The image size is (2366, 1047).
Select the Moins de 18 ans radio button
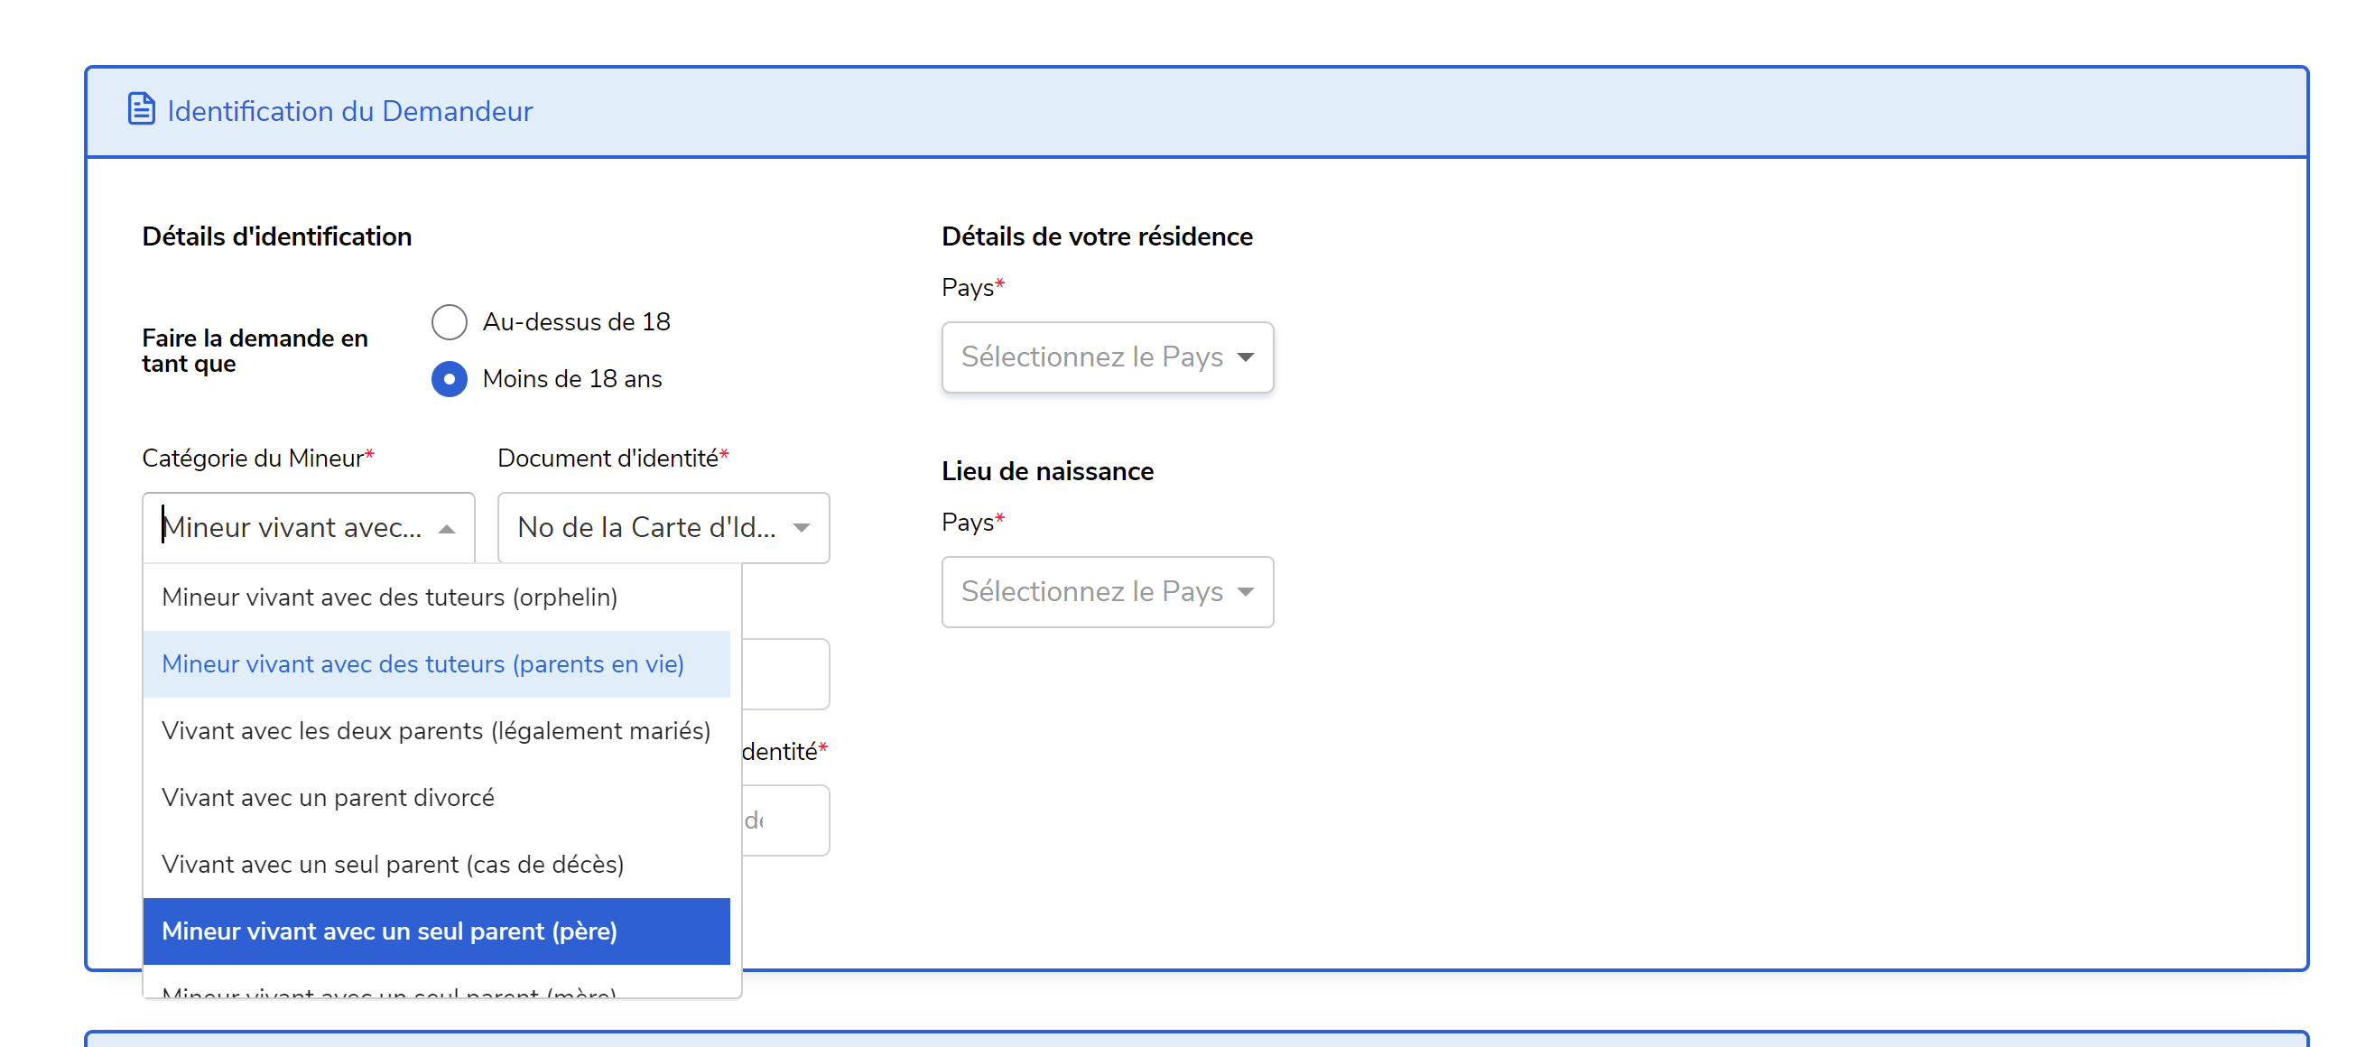point(450,379)
